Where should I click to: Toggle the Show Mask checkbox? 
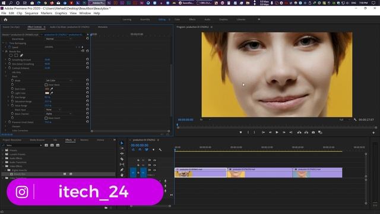point(46,84)
